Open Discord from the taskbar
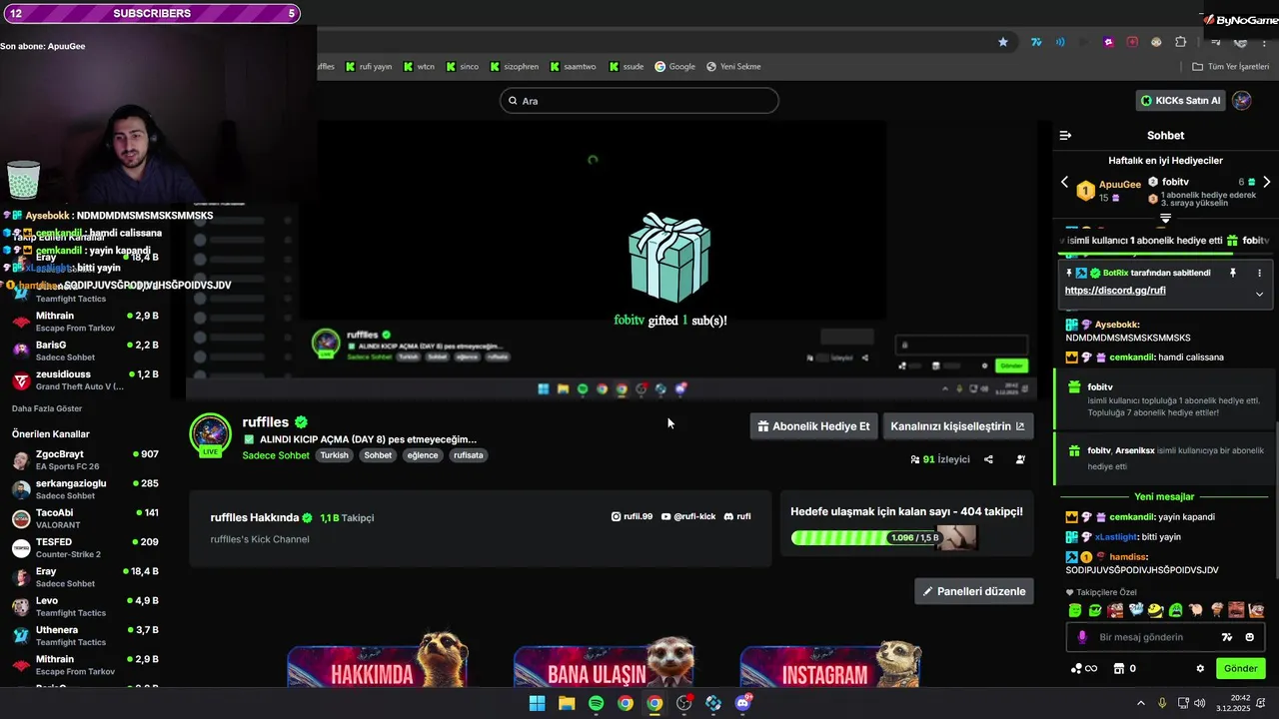 [742, 703]
